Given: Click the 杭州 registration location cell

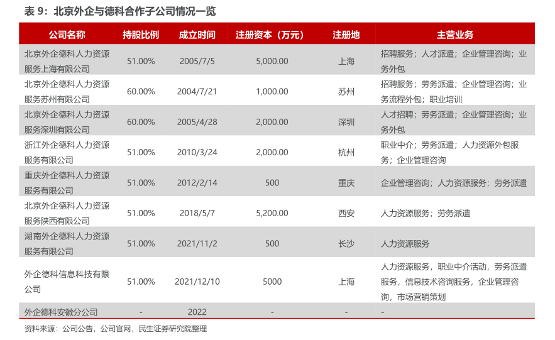Looking at the screenshot, I should pyautogui.click(x=346, y=152).
